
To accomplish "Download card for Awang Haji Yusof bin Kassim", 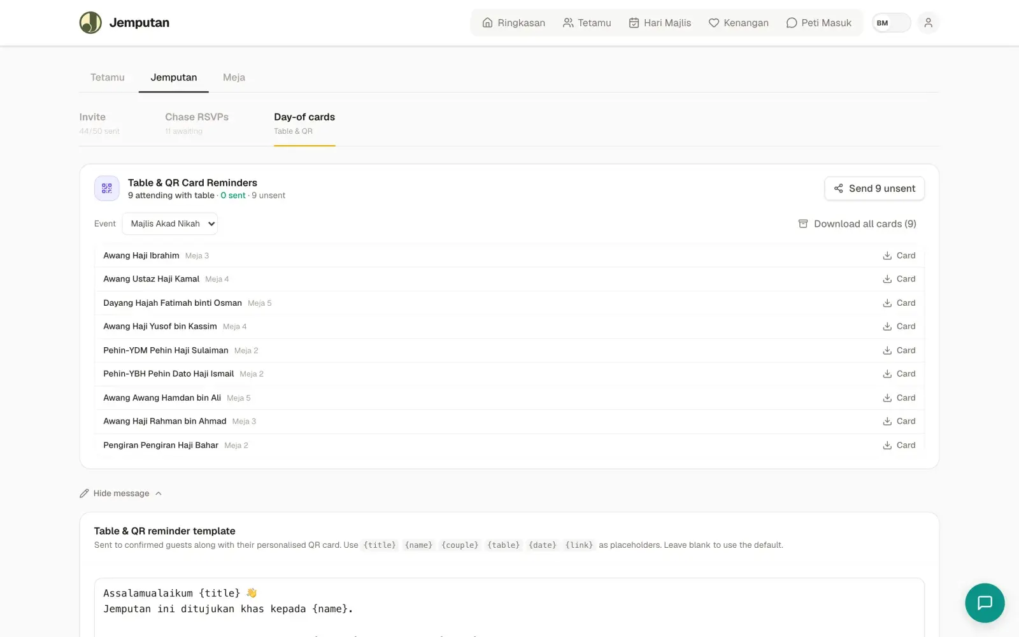I will pyautogui.click(x=899, y=326).
